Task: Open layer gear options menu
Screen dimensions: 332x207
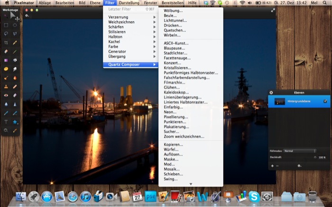Action: [x=299, y=166]
